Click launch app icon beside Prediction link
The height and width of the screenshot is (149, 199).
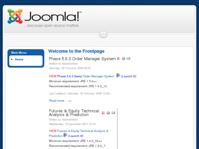tap(65, 135)
